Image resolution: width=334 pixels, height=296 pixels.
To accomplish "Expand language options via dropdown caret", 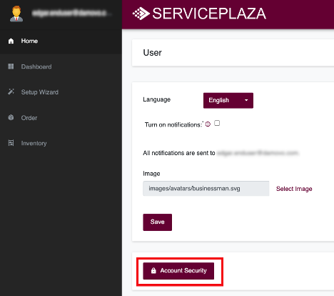I will pos(246,100).
